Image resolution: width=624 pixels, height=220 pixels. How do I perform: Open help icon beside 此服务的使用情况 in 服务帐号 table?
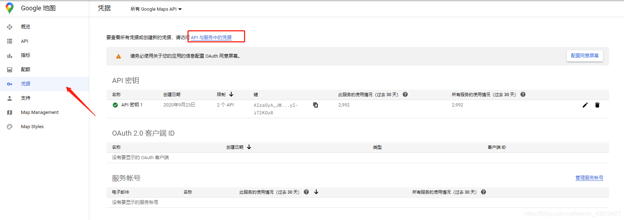[306, 192]
